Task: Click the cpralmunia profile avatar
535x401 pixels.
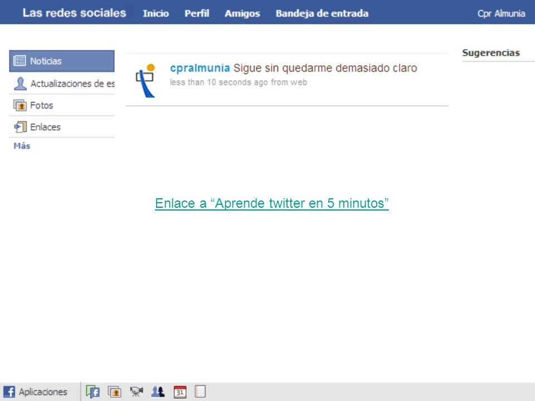Action: [x=145, y=80]
